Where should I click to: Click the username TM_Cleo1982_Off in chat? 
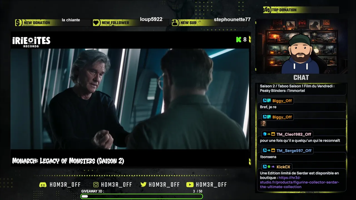[x=294, y=134]
